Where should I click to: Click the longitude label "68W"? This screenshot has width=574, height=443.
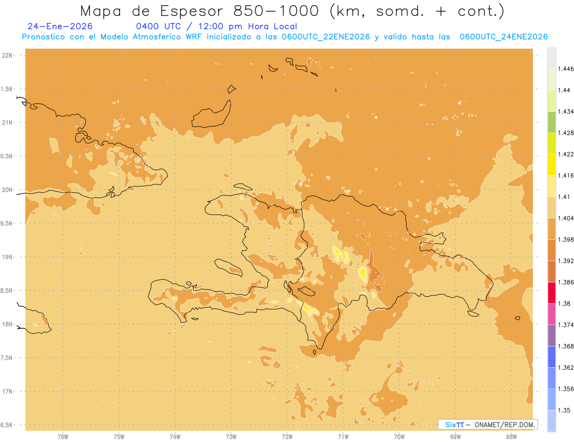click(x=511, y=437)
